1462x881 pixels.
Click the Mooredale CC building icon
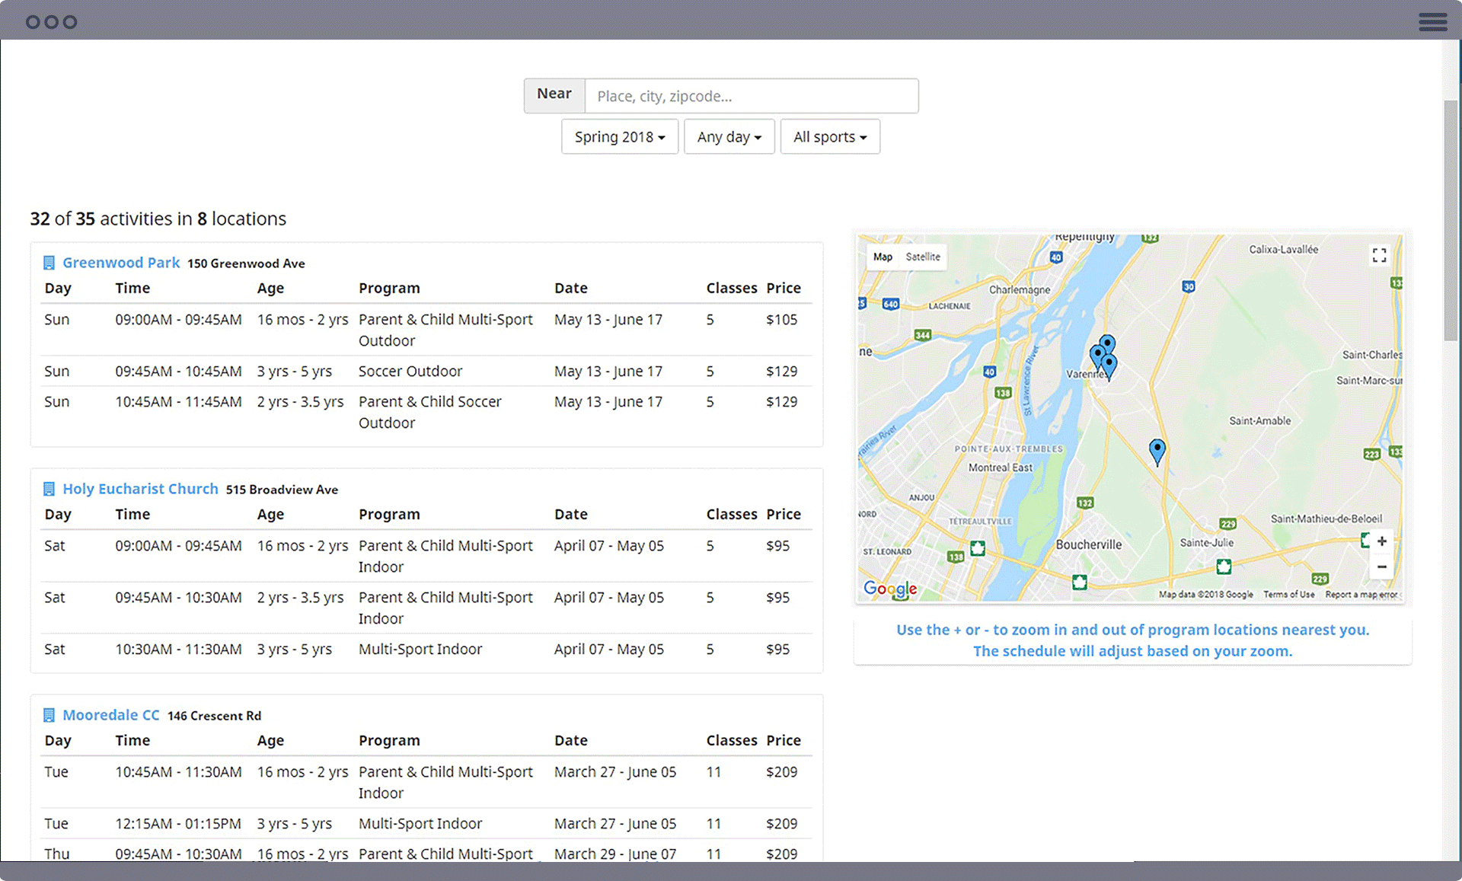point(49,715)
